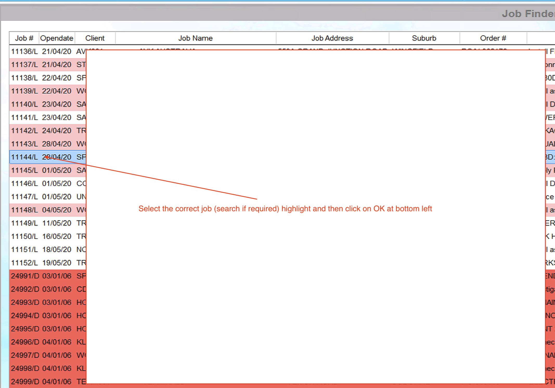Click the red instruction annotation text

click(x=285, y=209)
